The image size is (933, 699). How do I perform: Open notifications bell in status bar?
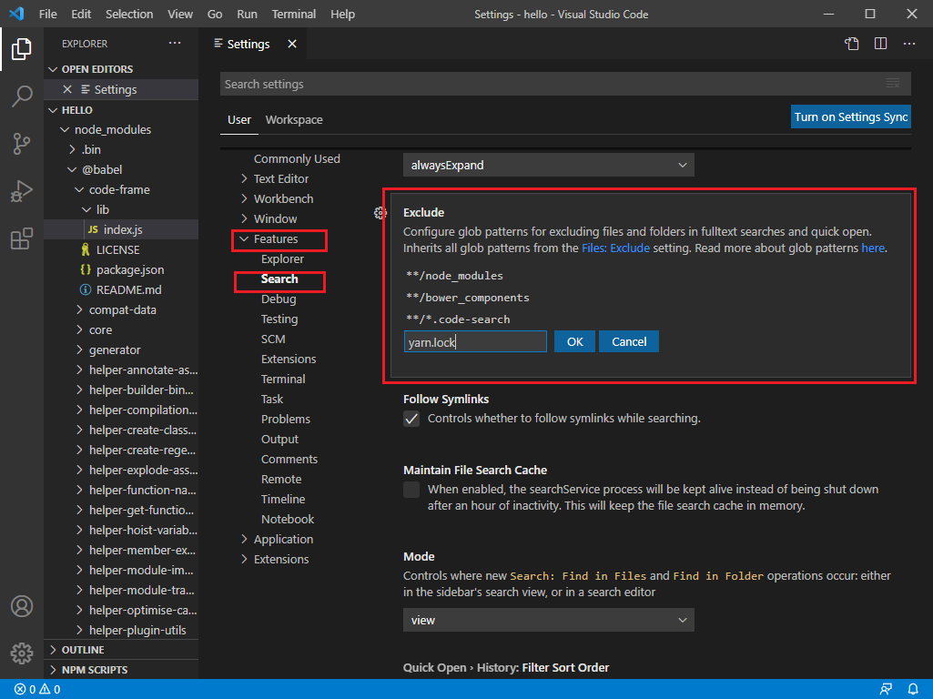tap(913, 689)
